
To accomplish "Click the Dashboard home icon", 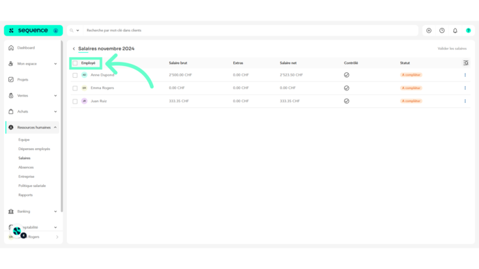I will pos(11,48).
